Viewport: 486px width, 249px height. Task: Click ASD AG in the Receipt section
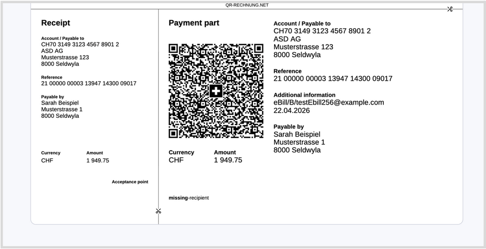(x=52, y=51)
